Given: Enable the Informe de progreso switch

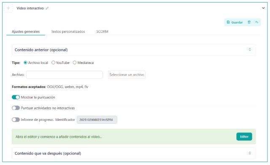Looking at the screenshot, I should pos(16,120).
